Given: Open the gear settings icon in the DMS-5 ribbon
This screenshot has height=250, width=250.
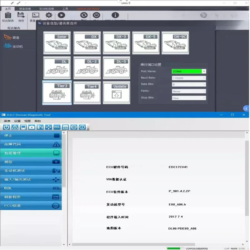Looking at the screenshot, I should 49,15.
